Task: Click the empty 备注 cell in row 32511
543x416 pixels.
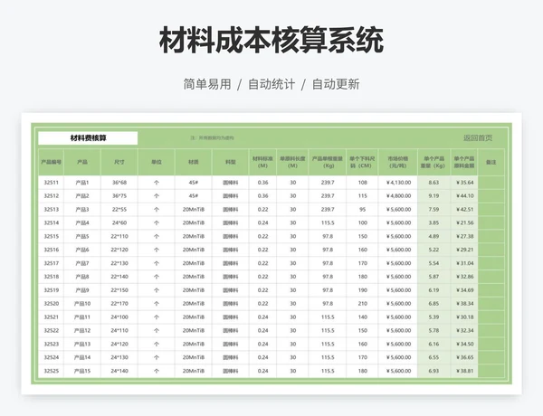Action: click(x=491, y=183)
